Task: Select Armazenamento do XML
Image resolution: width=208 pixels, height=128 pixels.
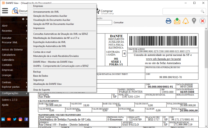Action: pyautogui.click(x=46, y=12)
